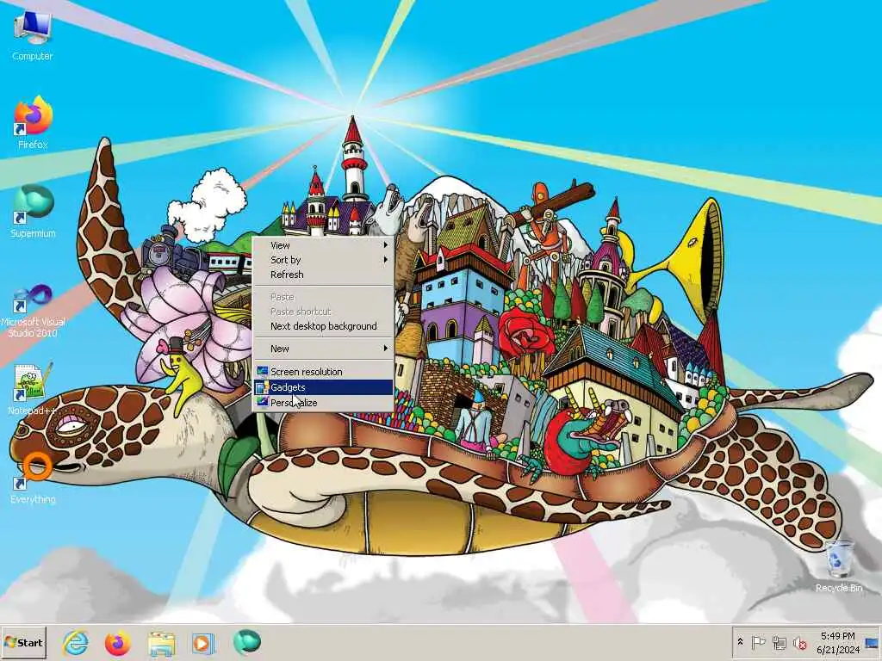Click the Action Center flag tray icon
Screen dimensions: 882x661
[x=758, y=642]
